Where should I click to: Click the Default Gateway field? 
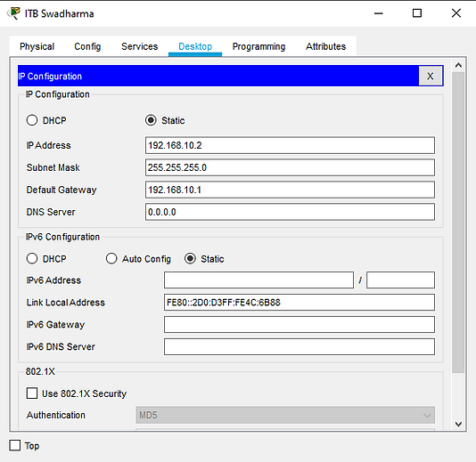[290, 190]
